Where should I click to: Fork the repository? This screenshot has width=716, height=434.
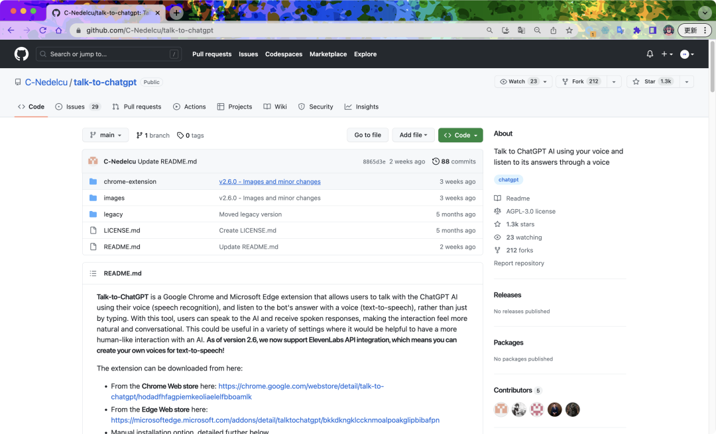[581, 81]
